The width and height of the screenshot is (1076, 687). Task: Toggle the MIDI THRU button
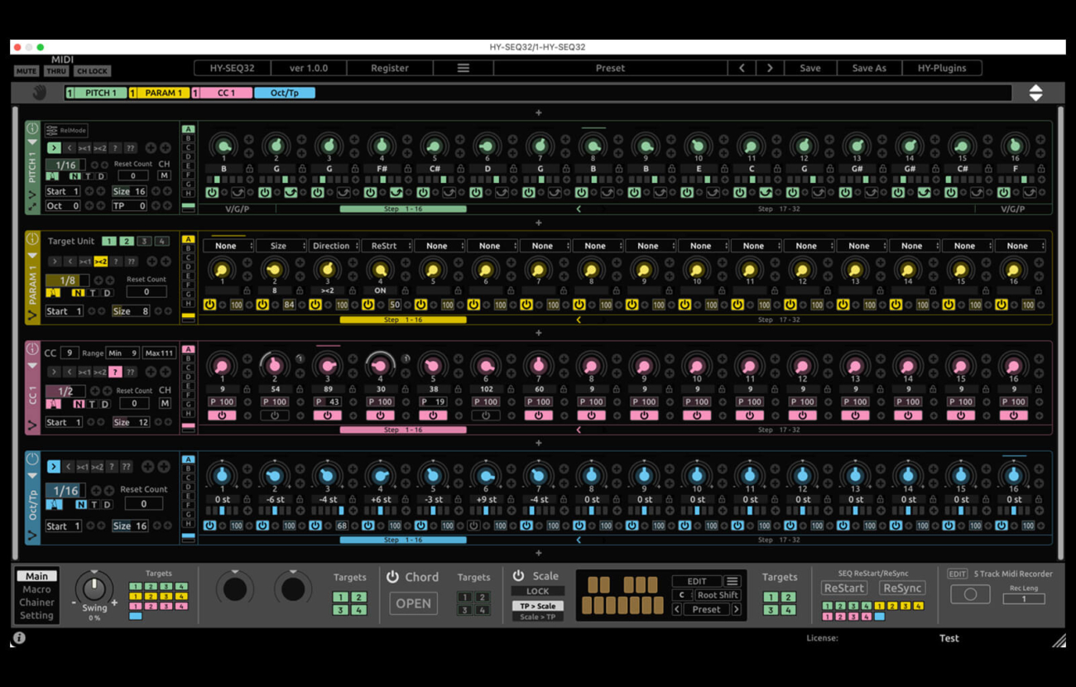56,71
